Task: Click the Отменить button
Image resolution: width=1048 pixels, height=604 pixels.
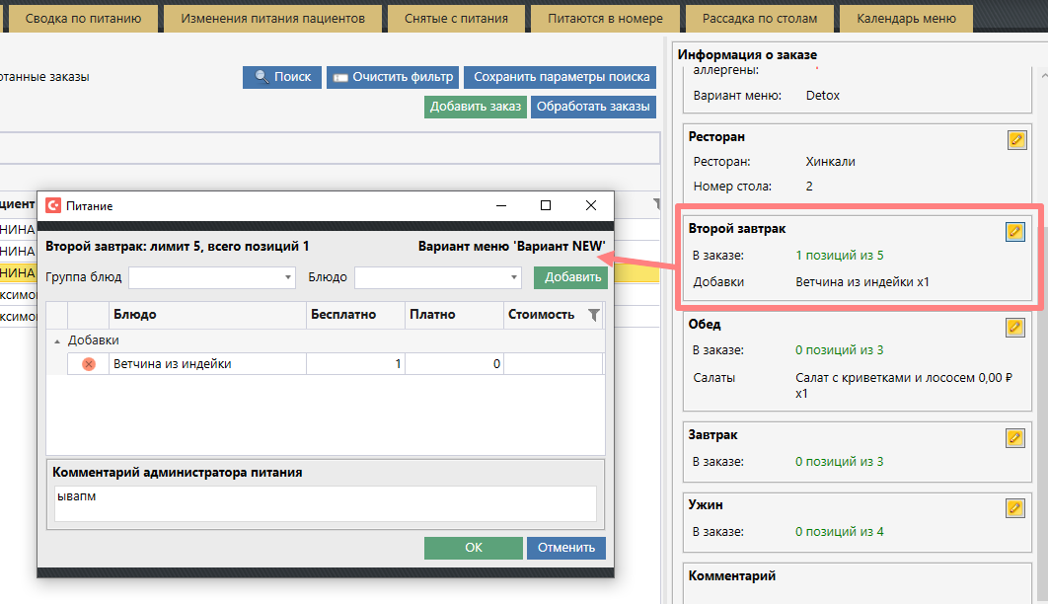Action: click(566, 548)
